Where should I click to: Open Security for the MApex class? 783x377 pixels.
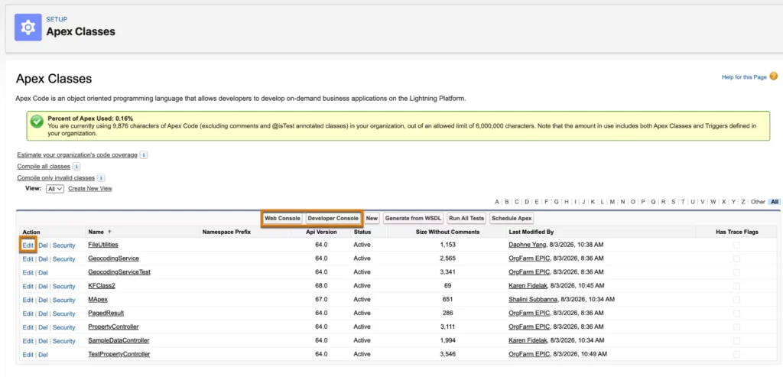pyautogui.click(x=64, y=300)
